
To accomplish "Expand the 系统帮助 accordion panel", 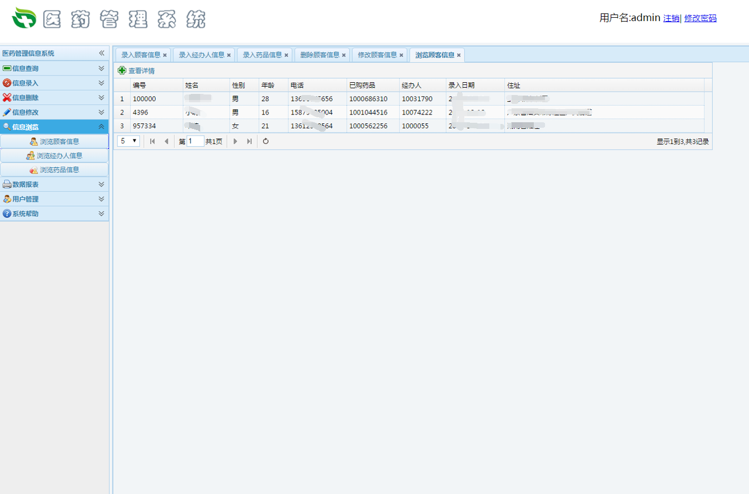I will pyautogui.click(x=101, y=213).
